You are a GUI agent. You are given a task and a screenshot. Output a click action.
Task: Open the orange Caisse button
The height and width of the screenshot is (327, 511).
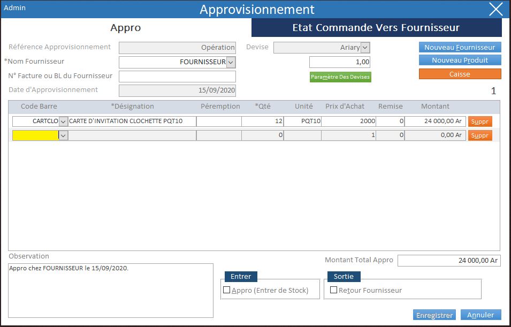[x=460, y=74]
